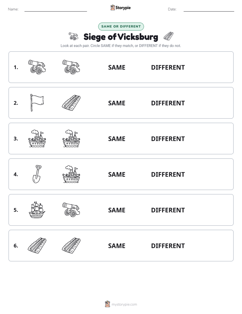Click the cannon icon beside the title
Image resolution: width=242 pixels, height=314 pixels.
point(73,36)
